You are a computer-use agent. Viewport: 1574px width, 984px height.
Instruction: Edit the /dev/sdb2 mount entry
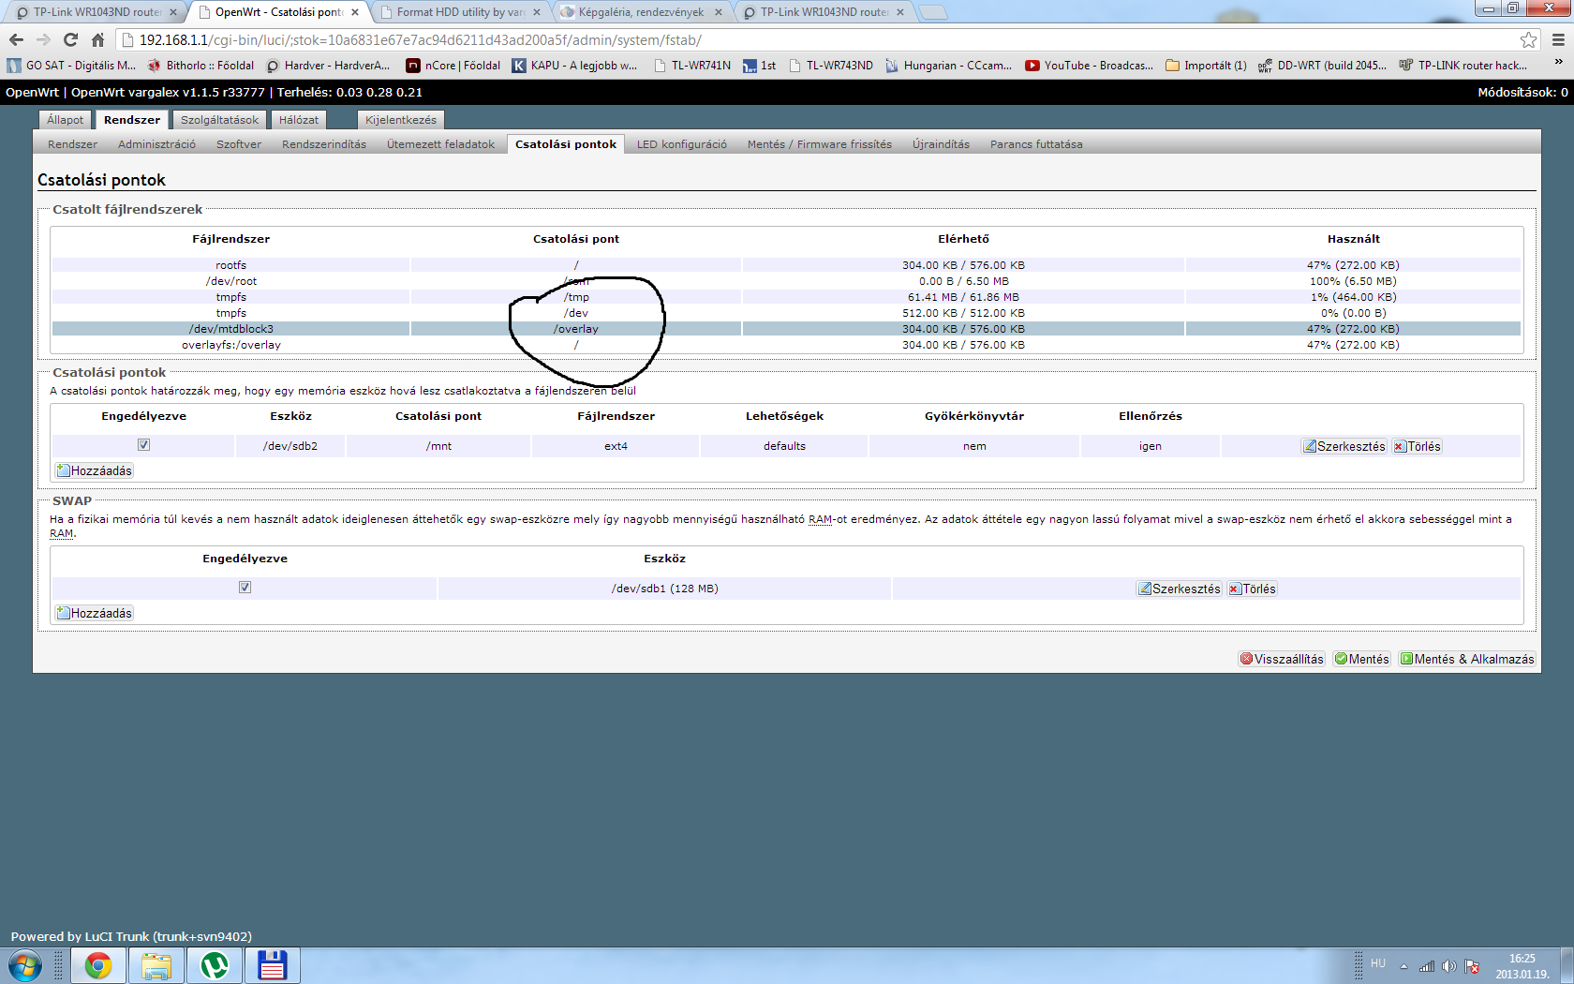1344,446
